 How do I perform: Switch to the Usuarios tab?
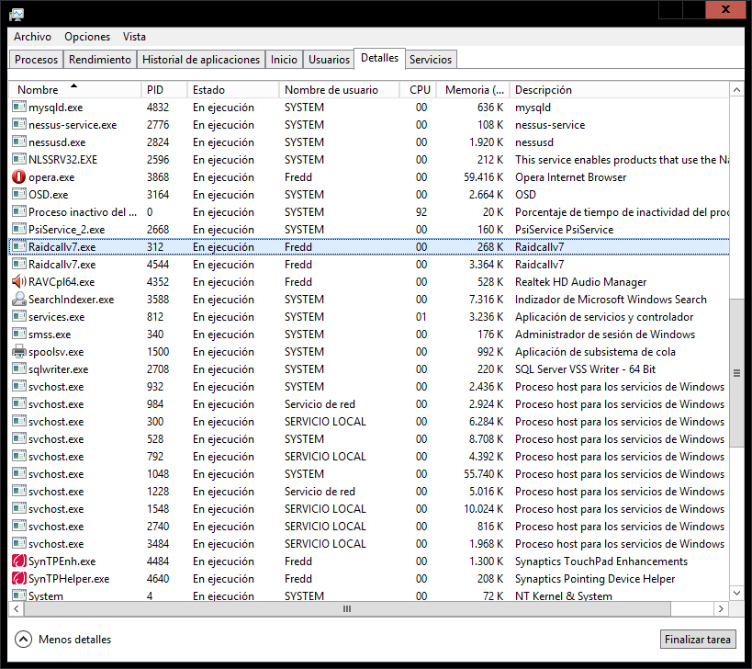[x=329, y=60]
